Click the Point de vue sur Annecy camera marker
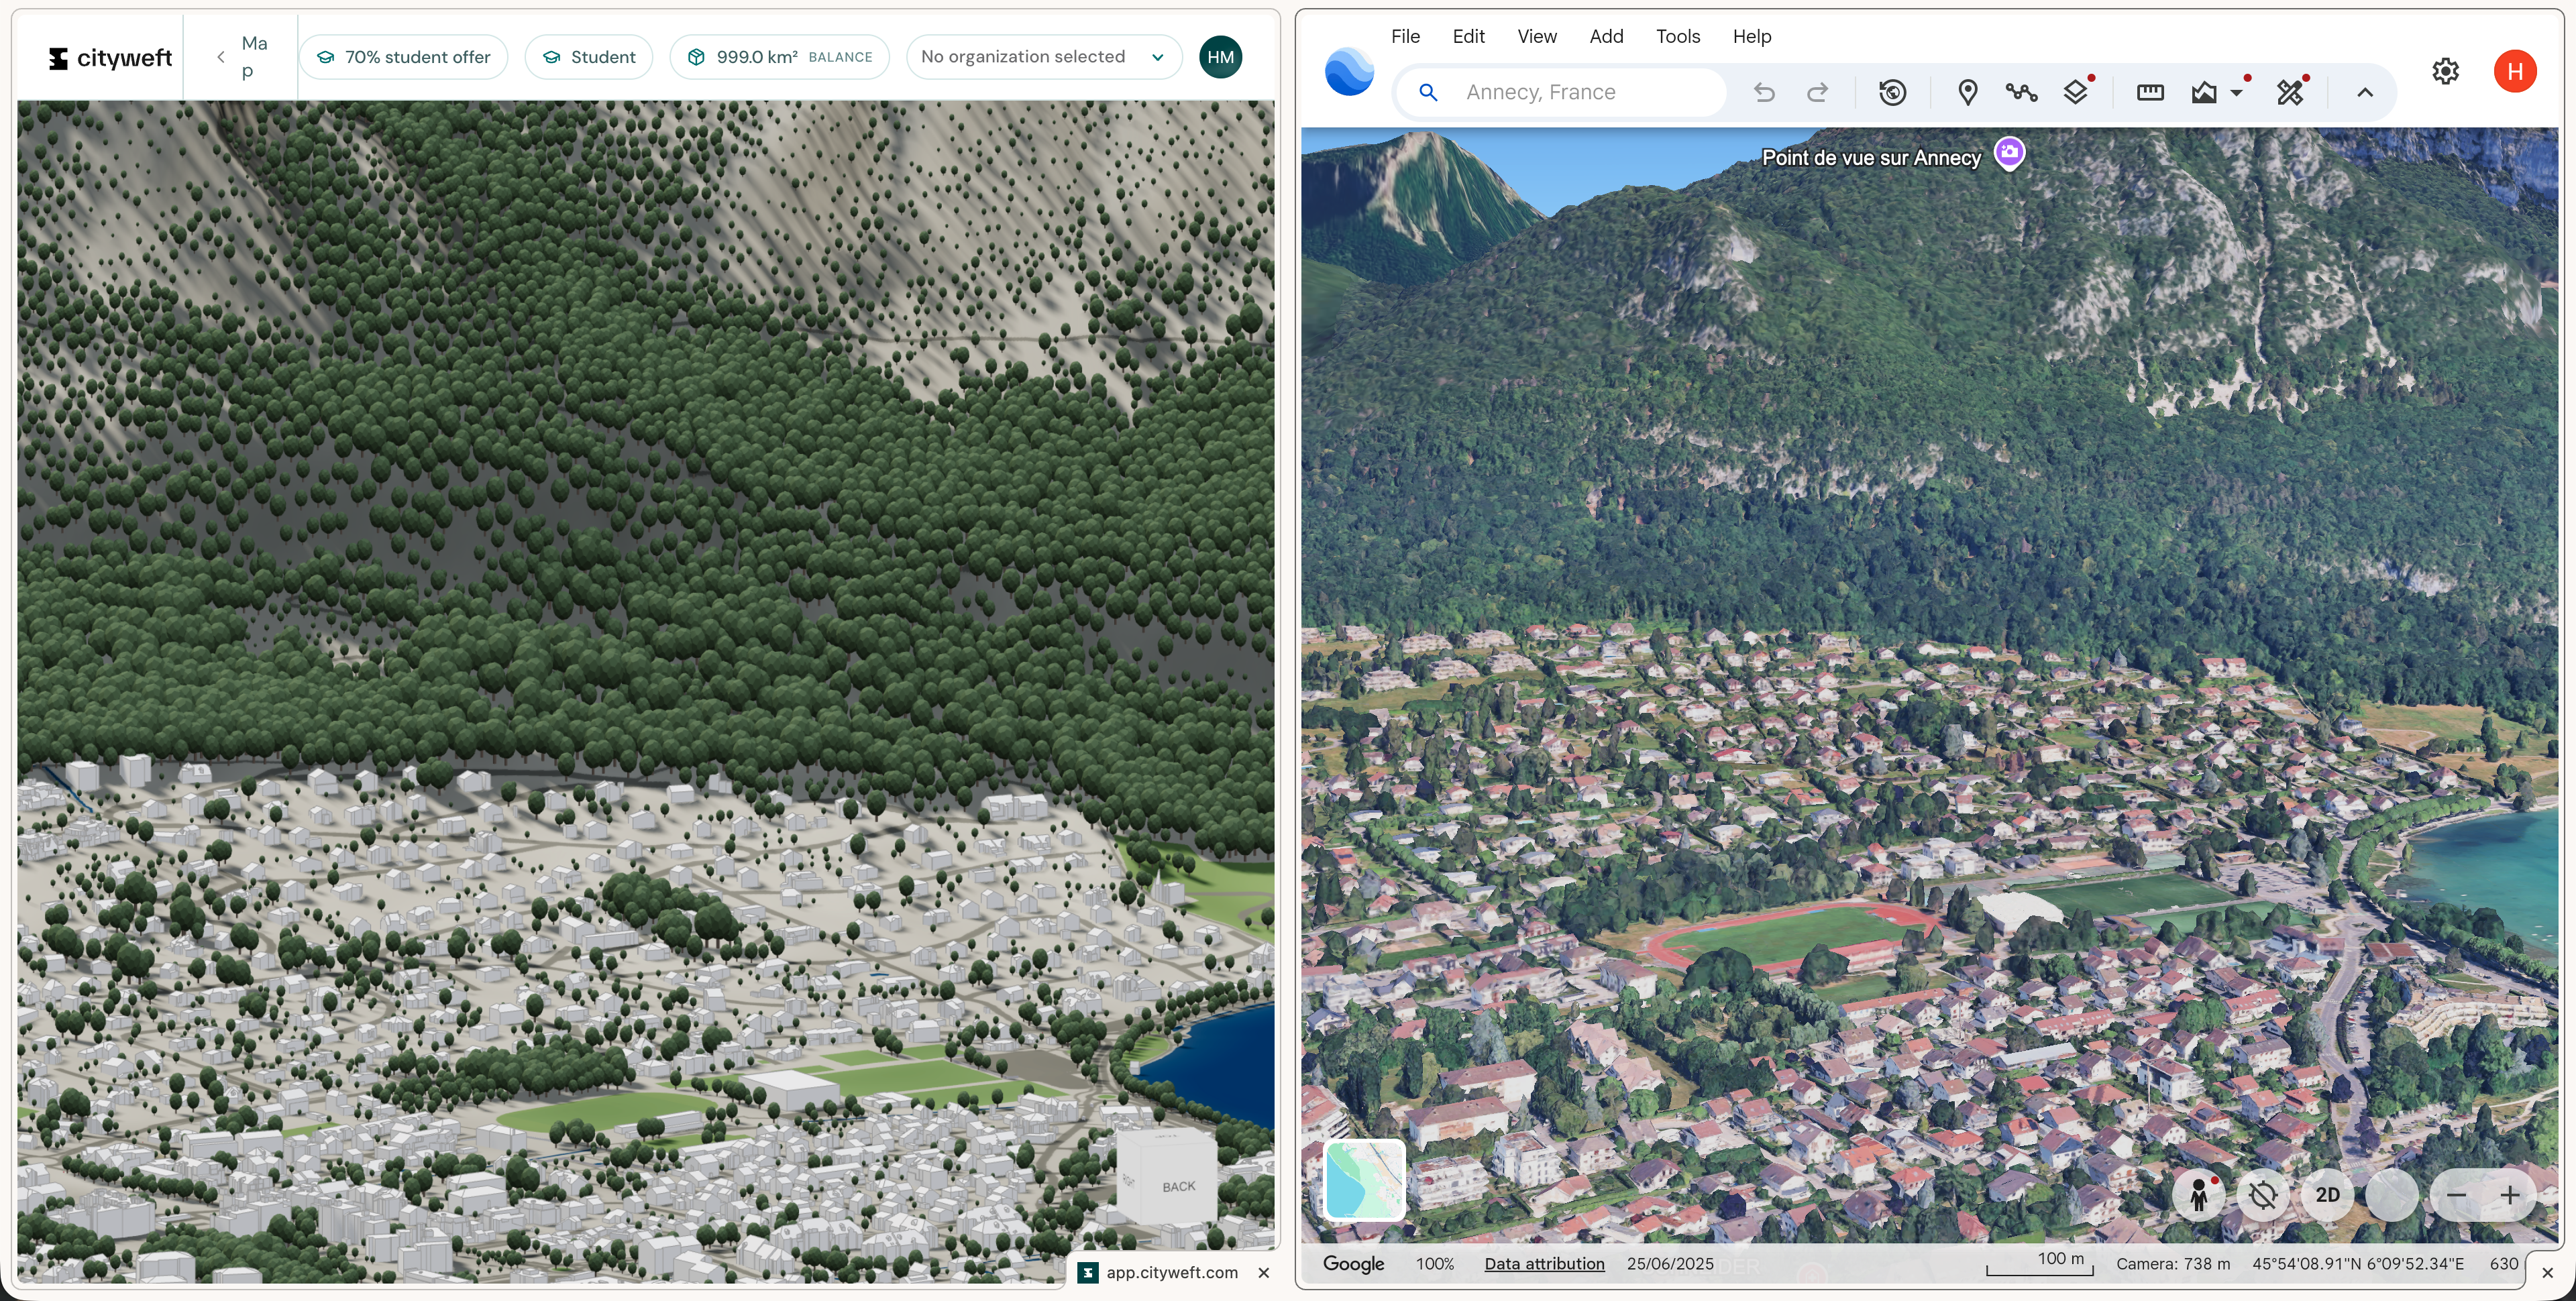Viewport: 2576px width, 1301px height. point(2009,154)
